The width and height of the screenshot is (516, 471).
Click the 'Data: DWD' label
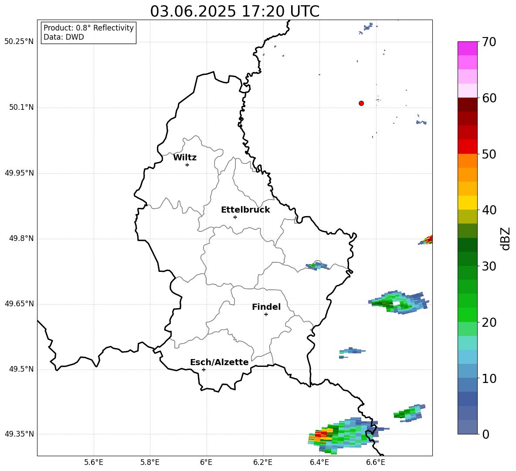pyautogui.click(x=64, y=37)
